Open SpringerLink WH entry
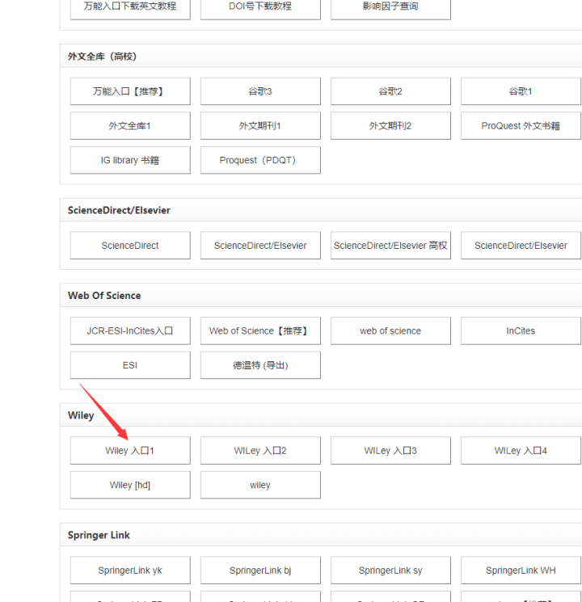582x602 pixels. 521,570
